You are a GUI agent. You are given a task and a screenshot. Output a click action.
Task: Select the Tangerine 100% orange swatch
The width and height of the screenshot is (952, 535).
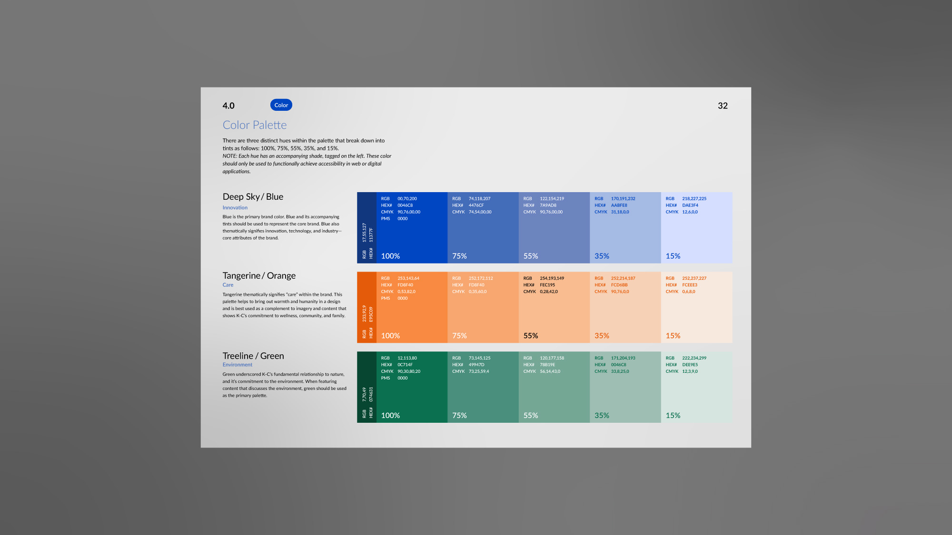(412, 315)
